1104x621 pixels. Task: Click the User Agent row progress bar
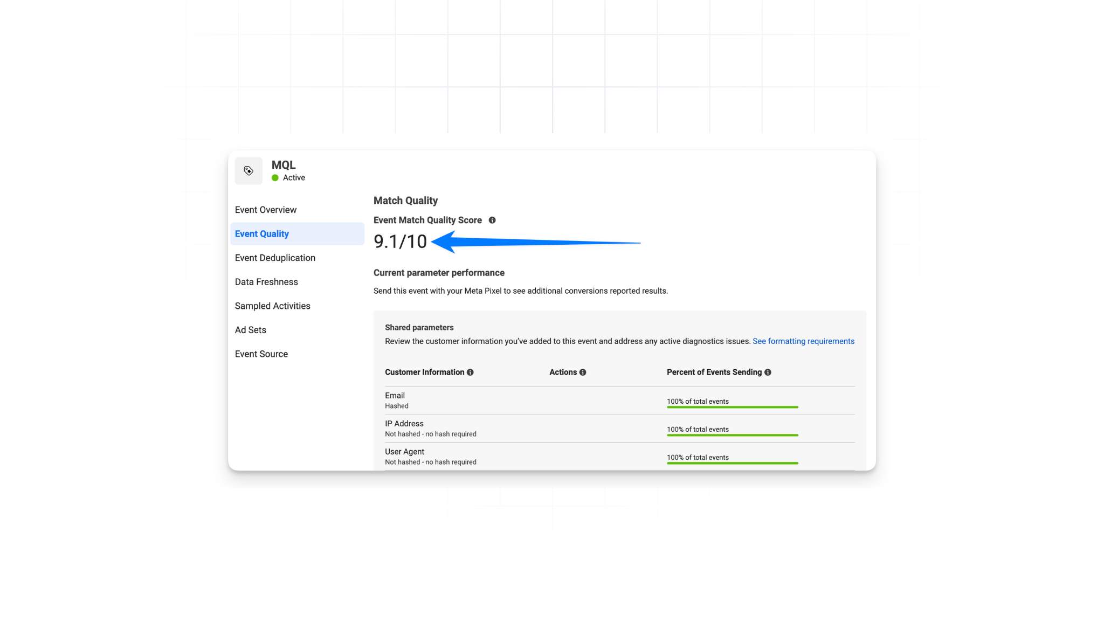pyautogui.click(x=733, y=463)
